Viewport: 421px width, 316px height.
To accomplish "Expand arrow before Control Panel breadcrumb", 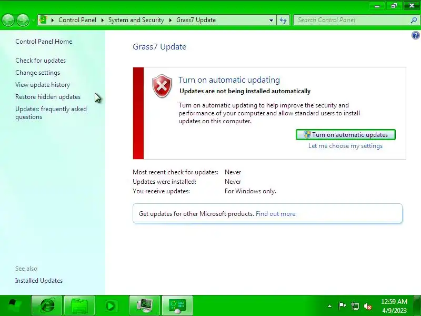I will (x=53, y=20).
